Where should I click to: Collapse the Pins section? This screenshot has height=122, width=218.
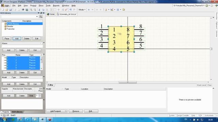coord(44,54)
